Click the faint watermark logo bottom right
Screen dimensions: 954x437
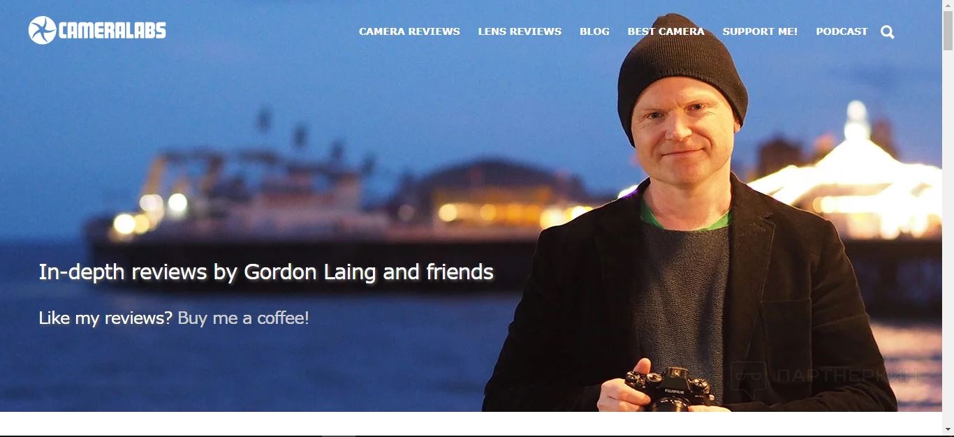click(x=824, y=377)
